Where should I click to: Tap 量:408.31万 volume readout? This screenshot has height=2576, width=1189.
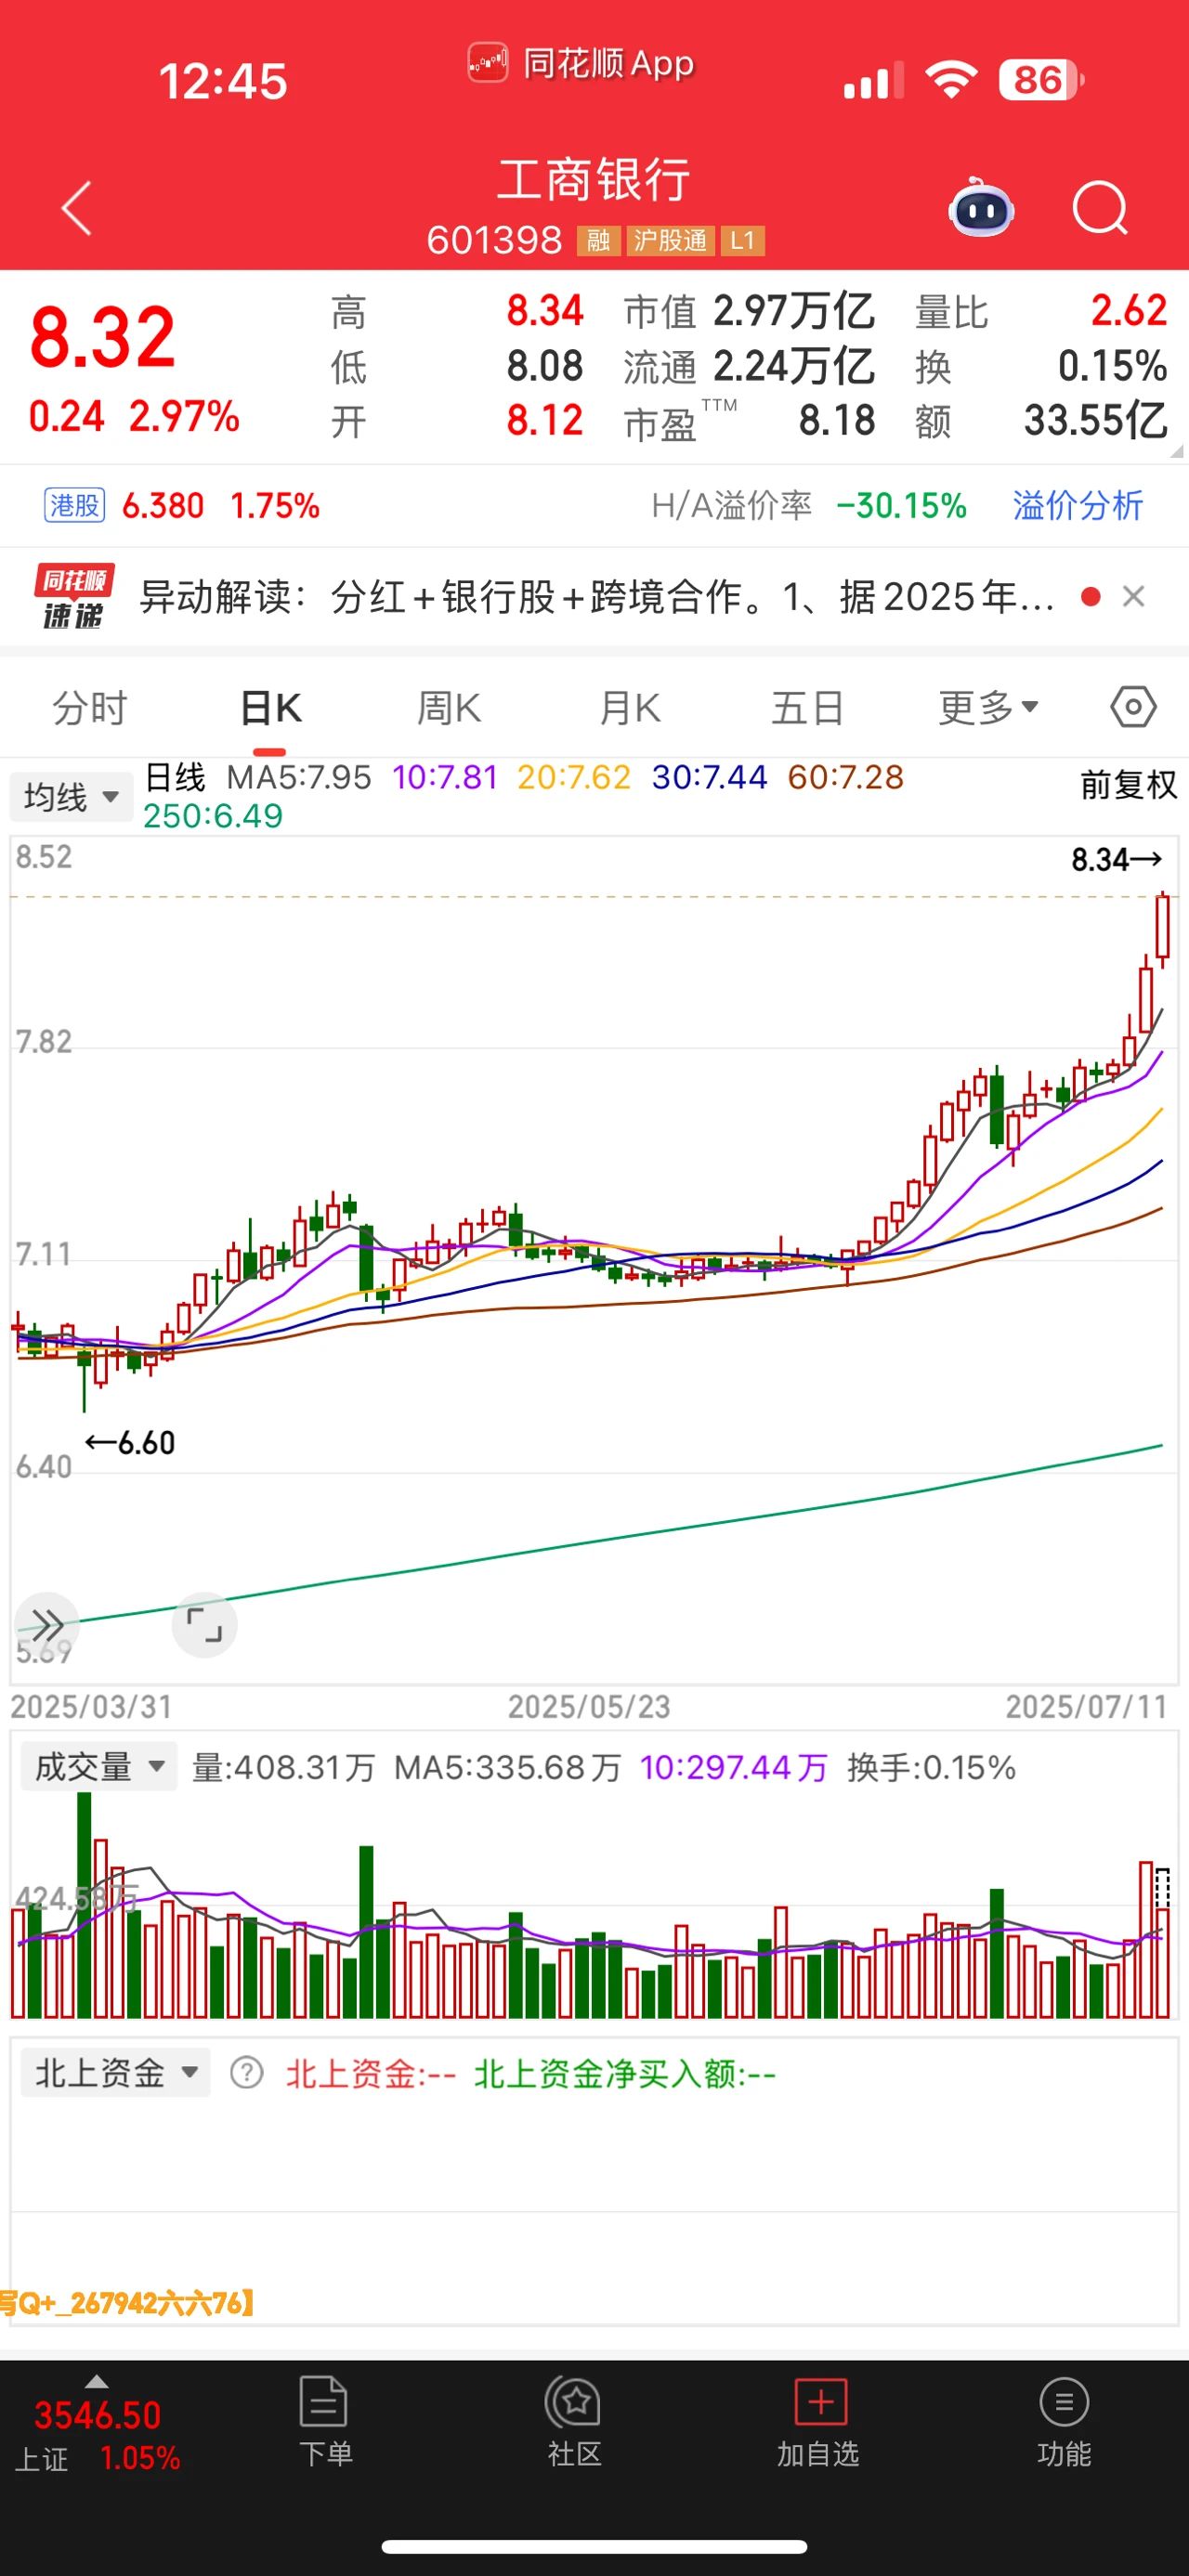(283, 1767)
